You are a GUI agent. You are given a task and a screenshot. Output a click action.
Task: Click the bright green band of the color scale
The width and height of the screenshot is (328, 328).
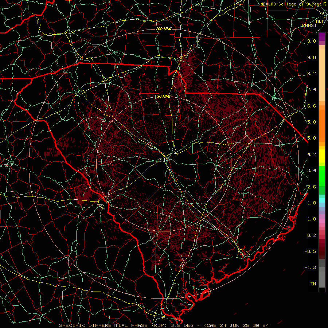pyautogui.click(x=322, y=176)
